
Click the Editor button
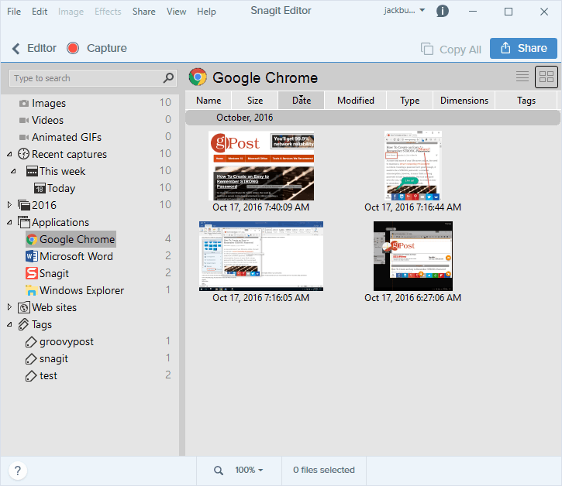pyautogui.click(x=42, y=48)
